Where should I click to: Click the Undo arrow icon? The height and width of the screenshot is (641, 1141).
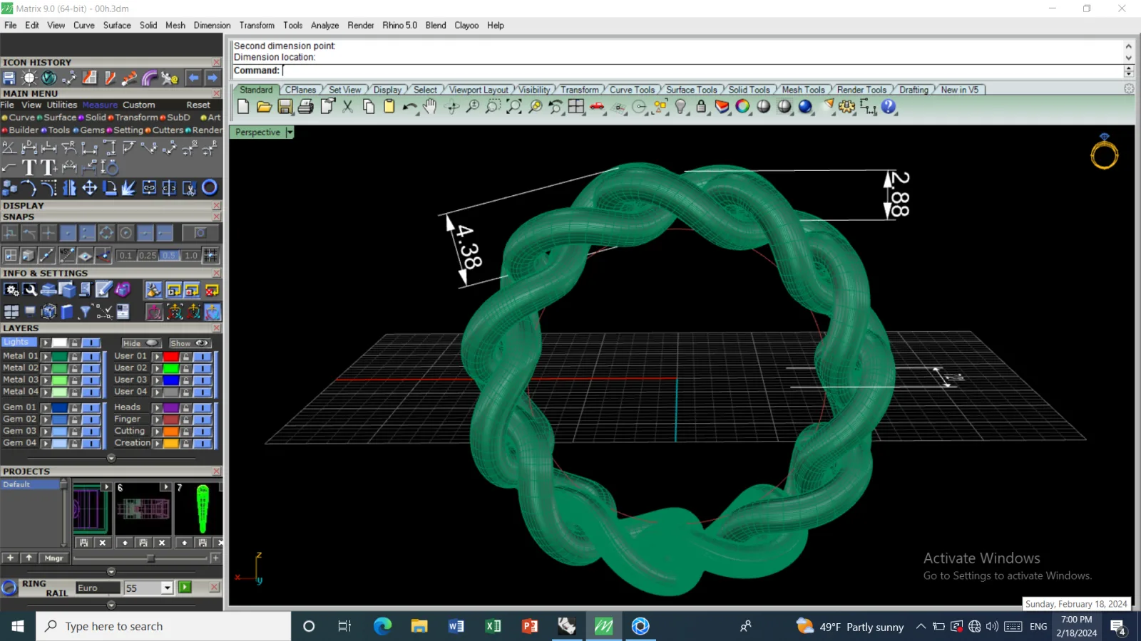point(409,107)
